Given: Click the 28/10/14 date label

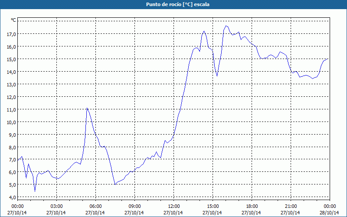Looking at the screenshot, I should [x=329, y=213].
